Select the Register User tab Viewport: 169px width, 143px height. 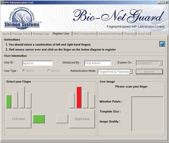pyautogui.click(x=61, y=33)
